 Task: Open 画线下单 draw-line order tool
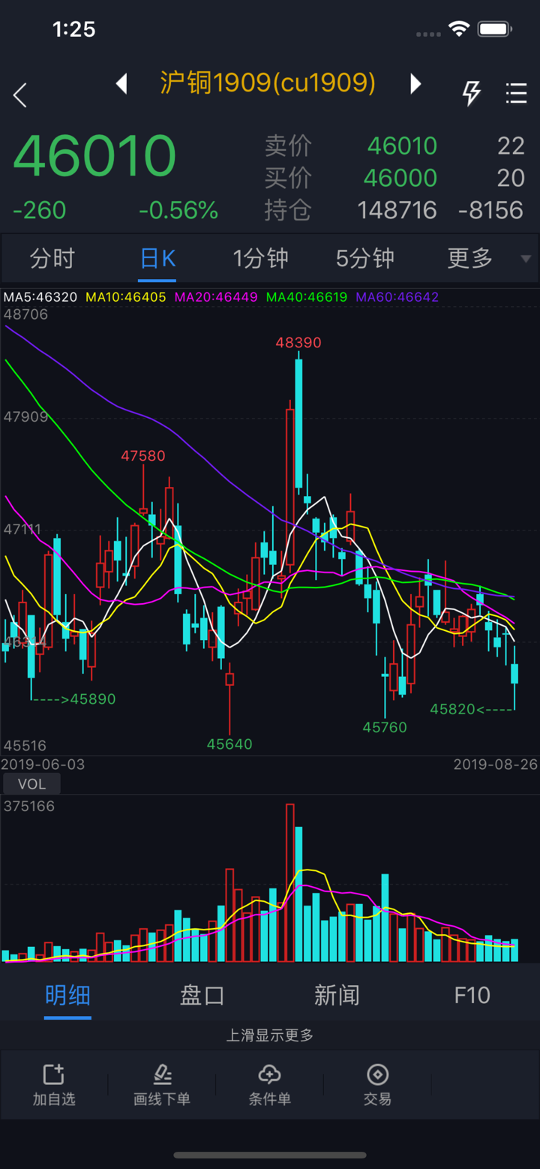[x=162, y=1084]
